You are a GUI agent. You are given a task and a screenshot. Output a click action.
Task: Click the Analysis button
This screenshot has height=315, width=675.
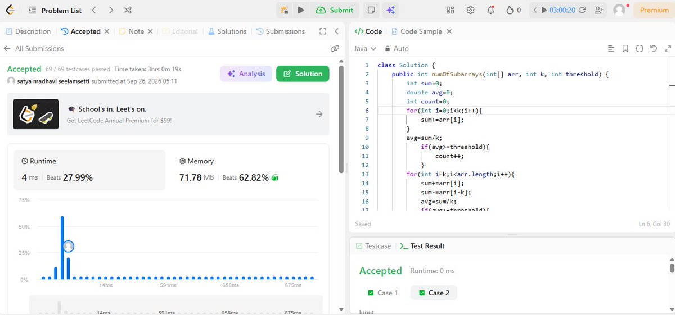pyautogui.click(x=246, y=74)
